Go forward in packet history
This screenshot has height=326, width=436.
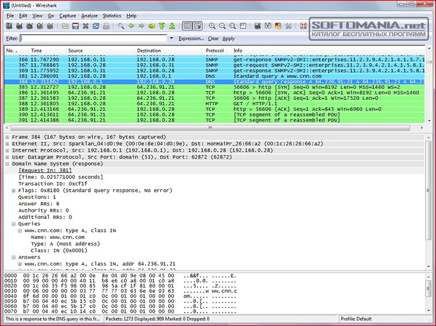(x=141, y=26)
